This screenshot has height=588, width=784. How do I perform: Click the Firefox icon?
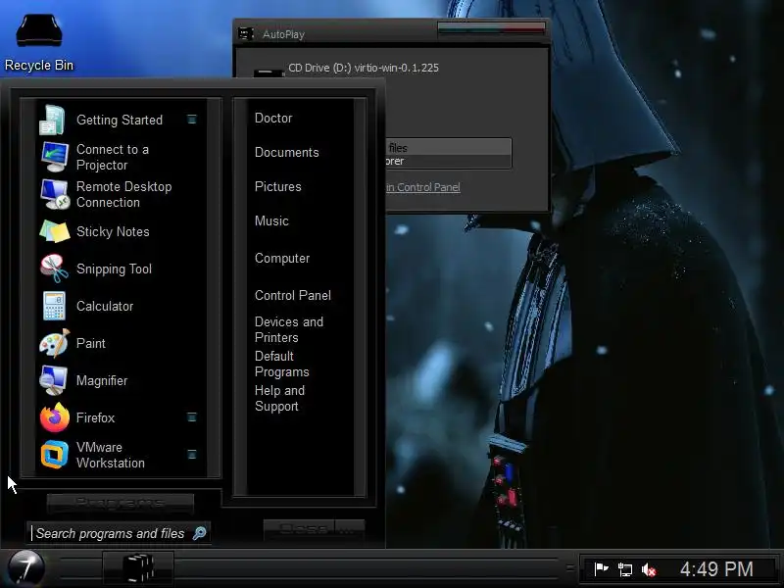pyautogui.click(x=54, y=417)
